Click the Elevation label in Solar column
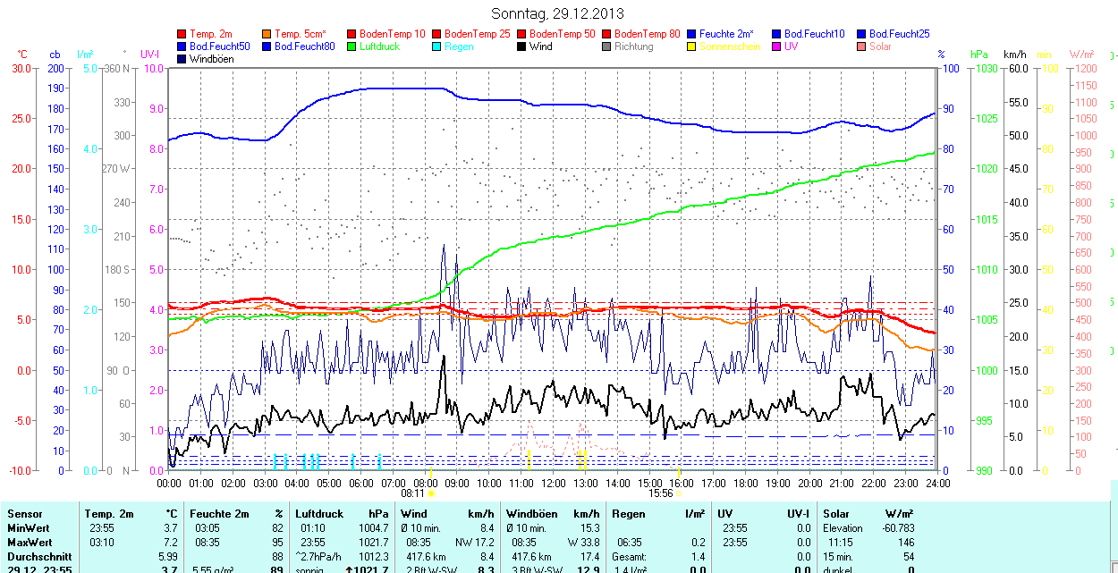The image size is (1118, 573). point(843,528)
